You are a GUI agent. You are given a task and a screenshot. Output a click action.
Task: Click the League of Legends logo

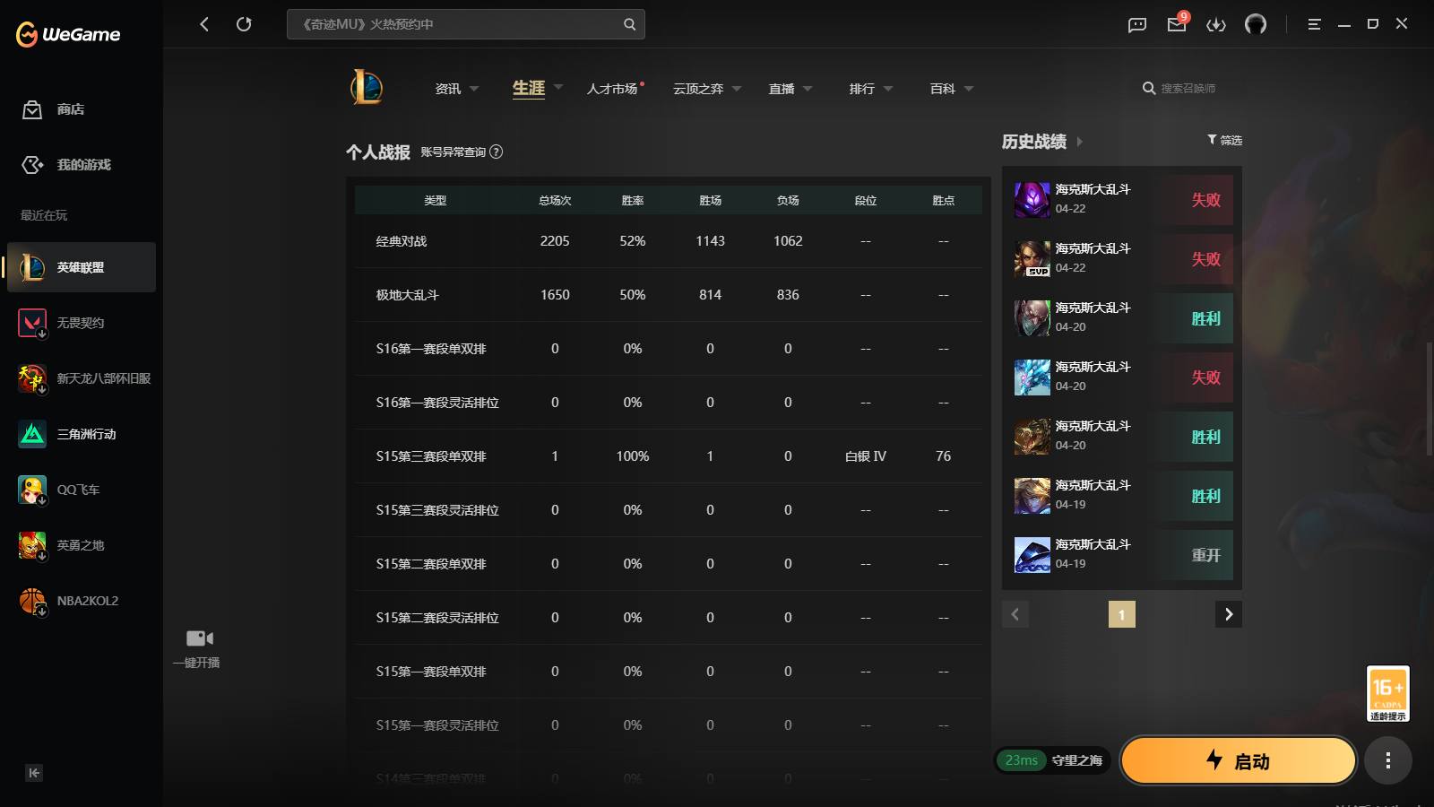click(367, 88)
